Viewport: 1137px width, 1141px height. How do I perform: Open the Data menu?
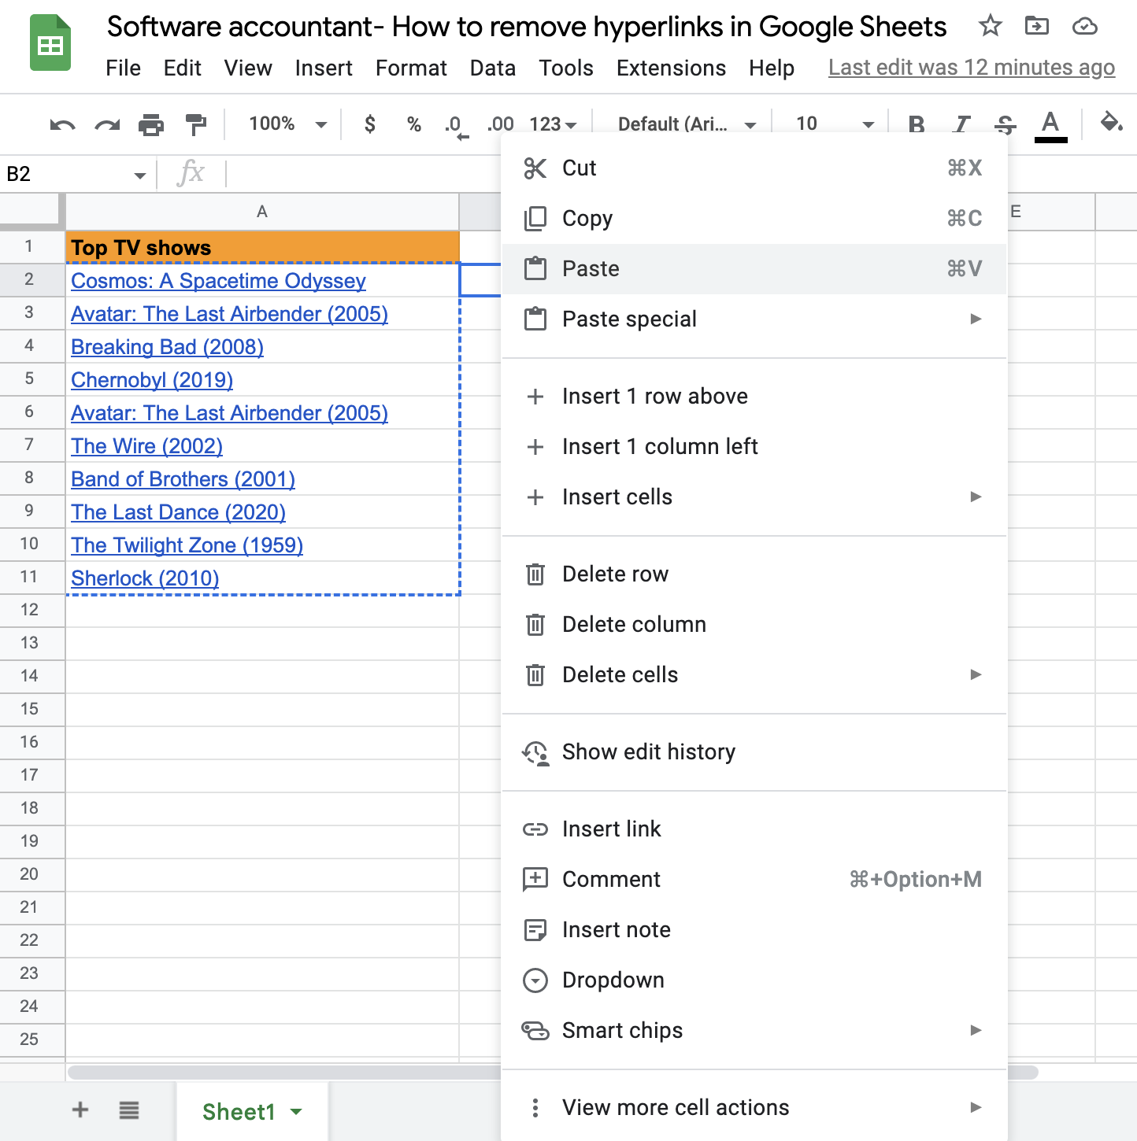[x=493, y=68]
